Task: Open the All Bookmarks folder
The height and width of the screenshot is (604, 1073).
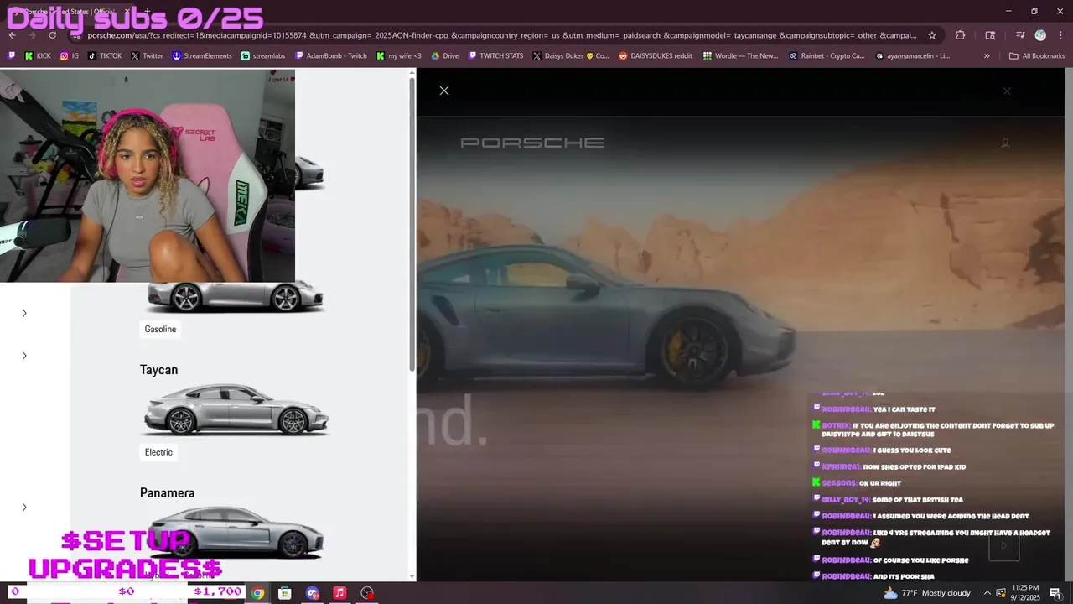Action: (x=1037, y=56)
